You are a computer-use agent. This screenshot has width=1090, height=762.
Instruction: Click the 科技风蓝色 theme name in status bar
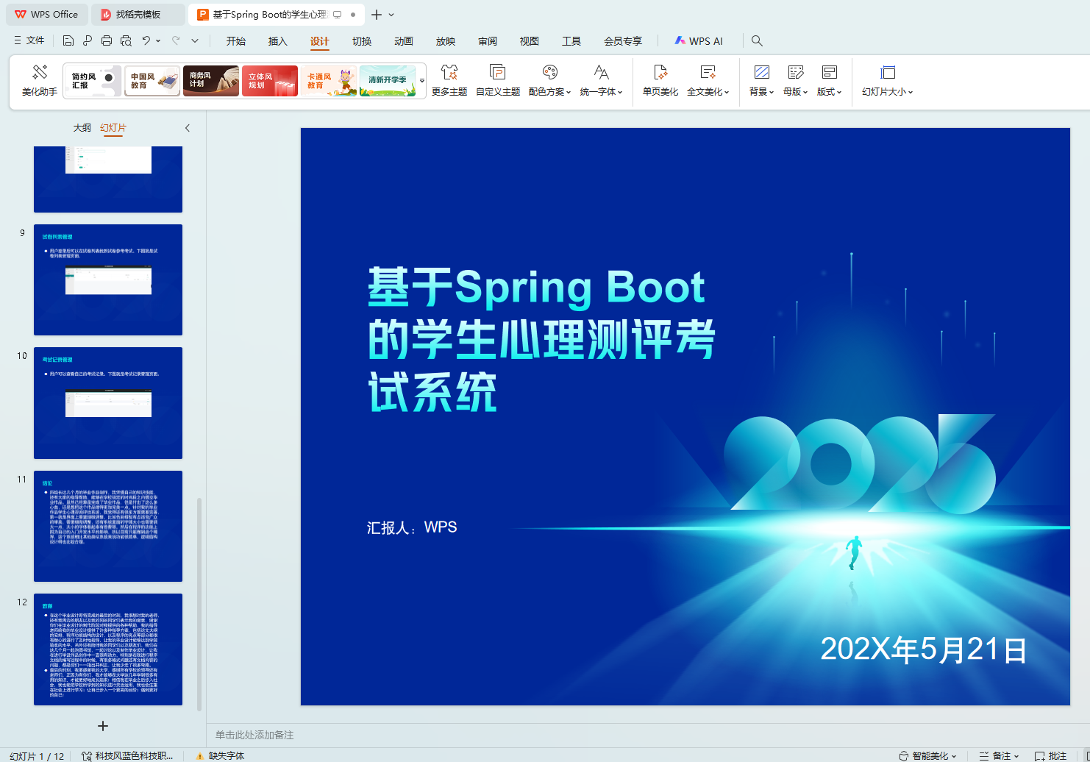127,755
